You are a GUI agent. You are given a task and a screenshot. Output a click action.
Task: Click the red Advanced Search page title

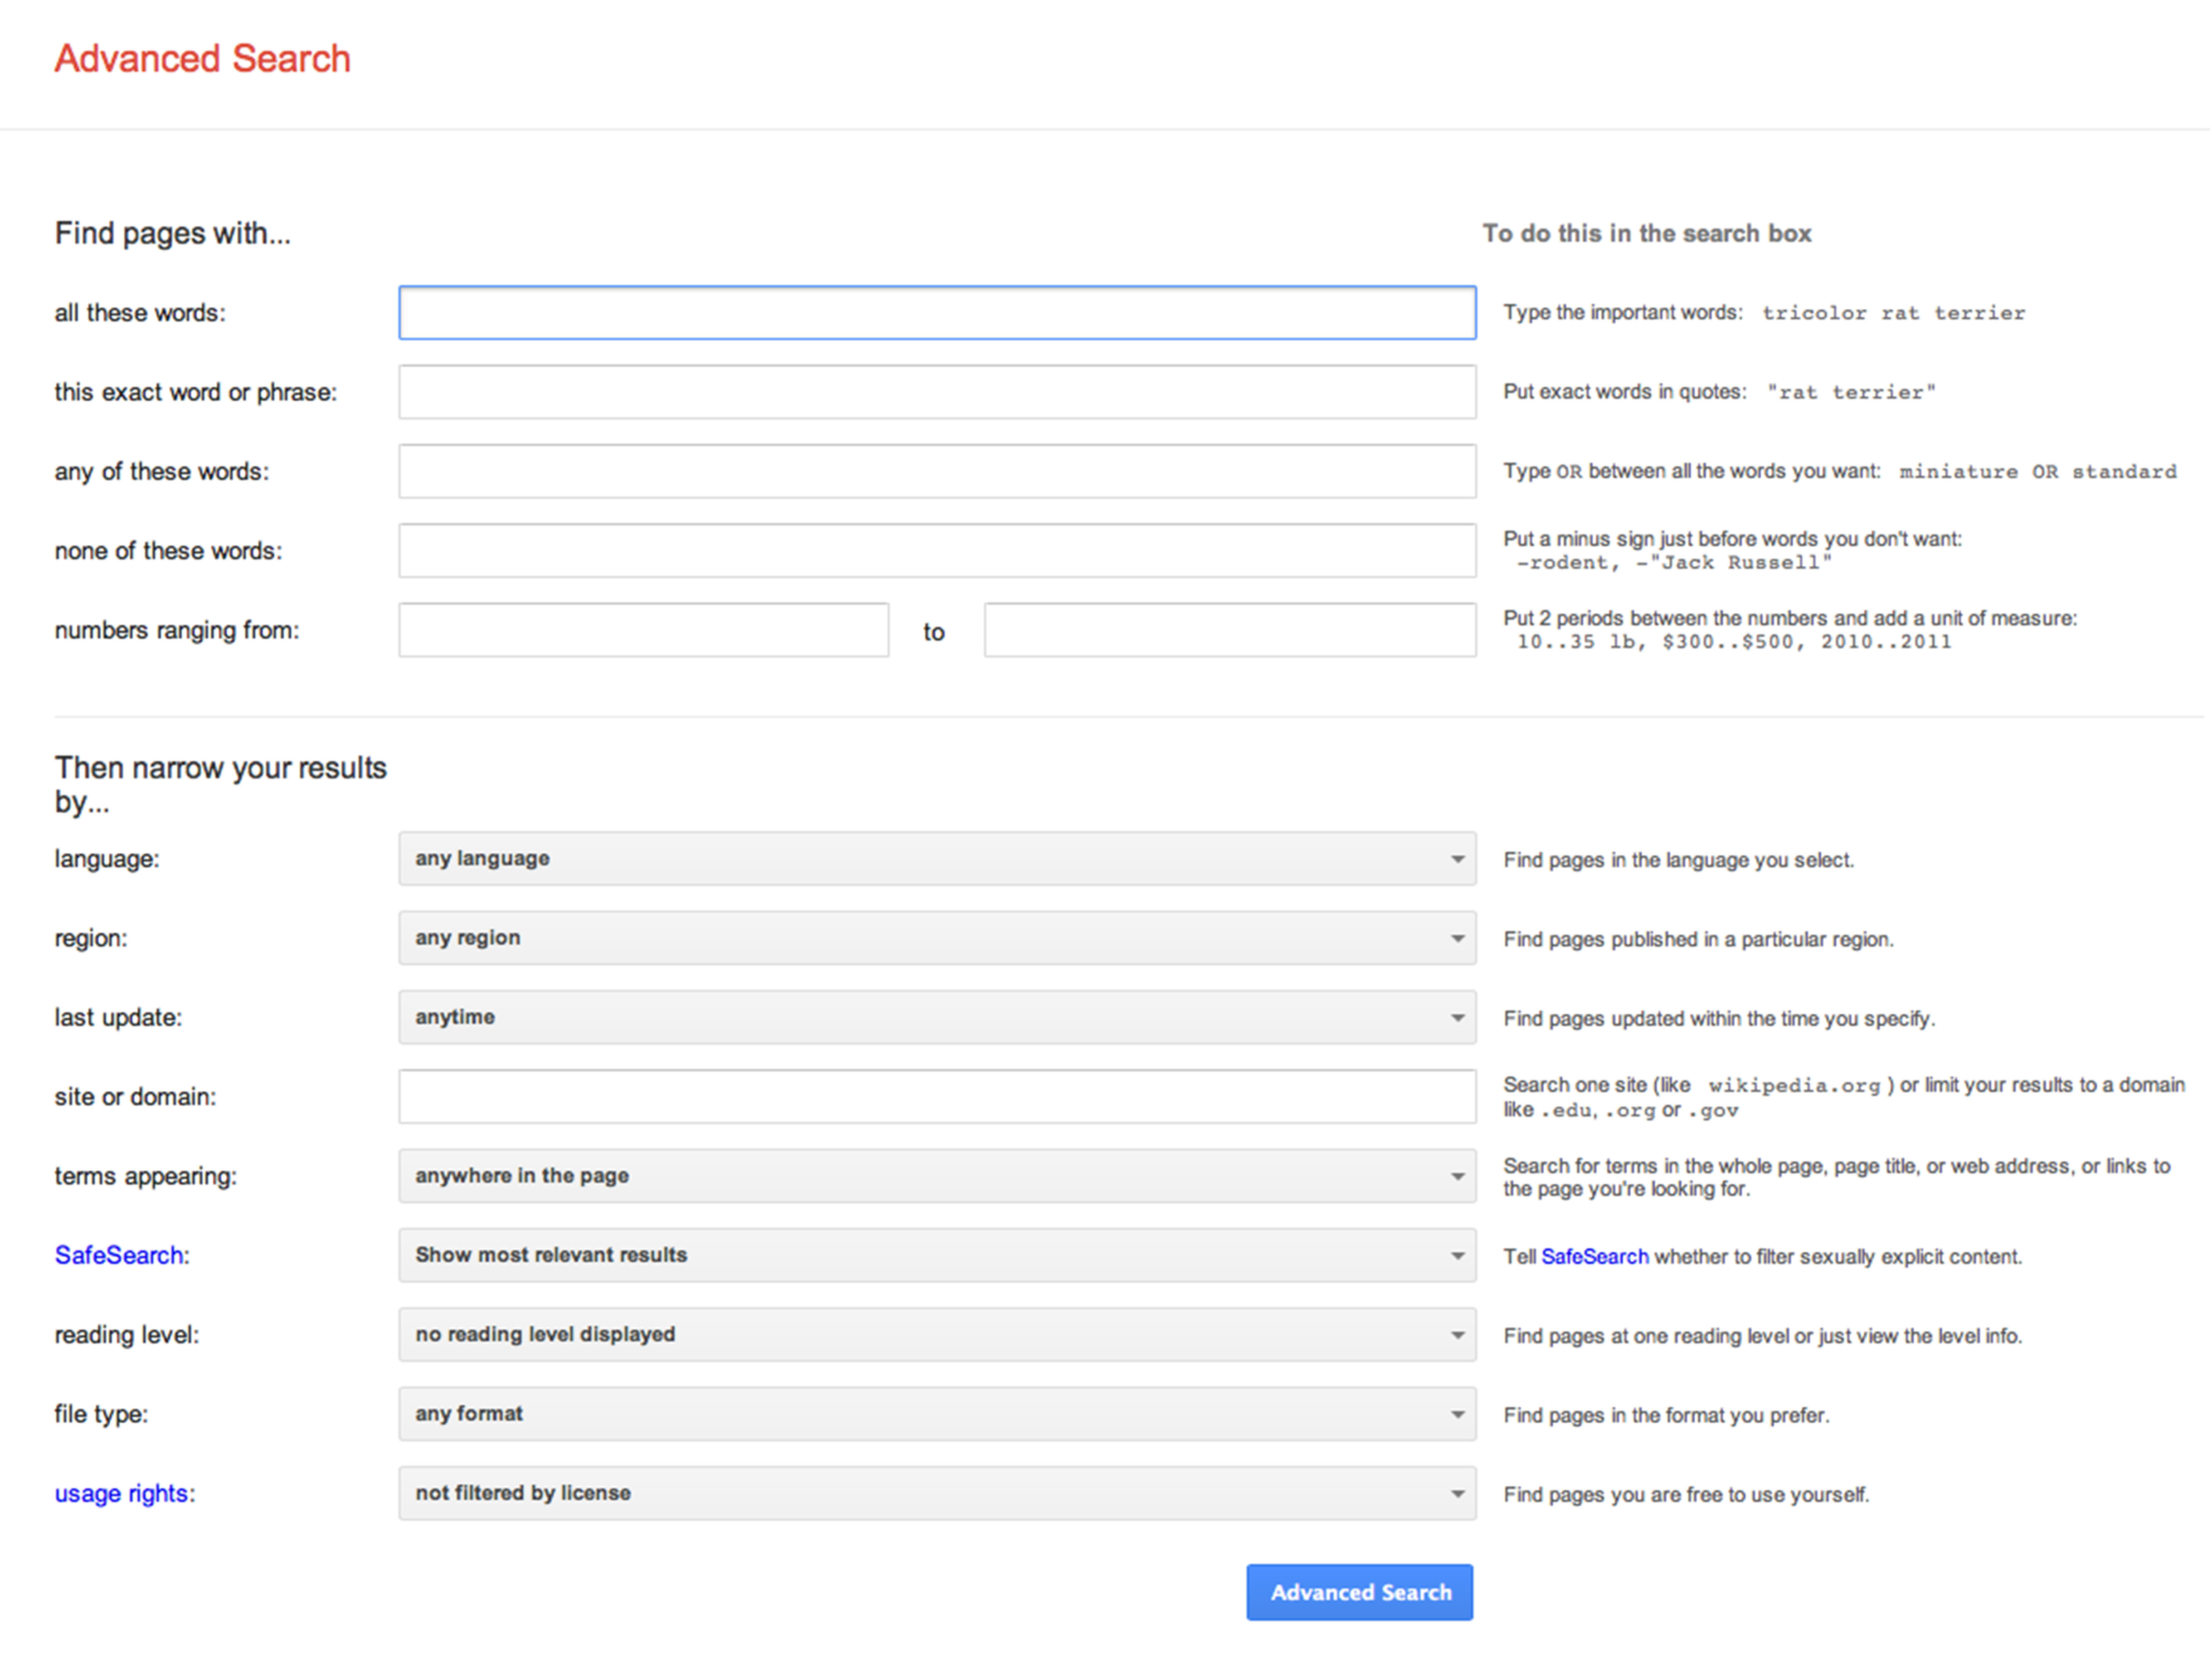[x=202, y=59]
